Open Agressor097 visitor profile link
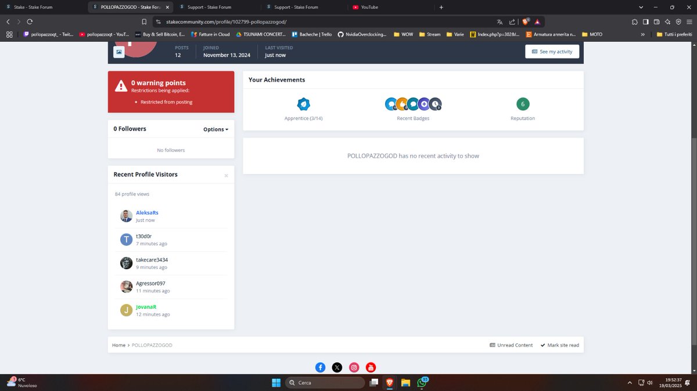This screenshot has height=391, width=697. (150, 283)
